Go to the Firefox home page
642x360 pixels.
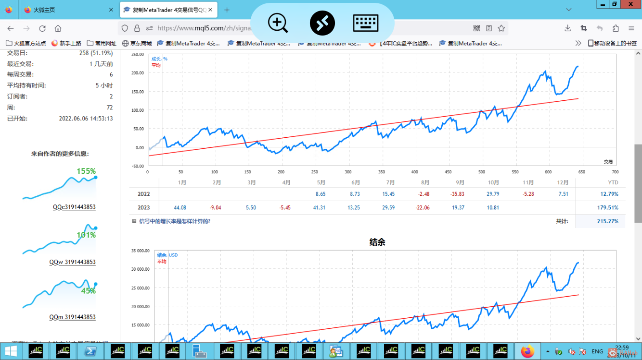coord(58,28)
